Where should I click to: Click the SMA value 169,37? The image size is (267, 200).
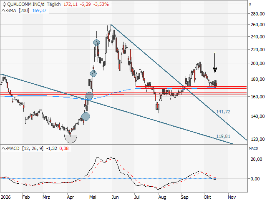39,10
